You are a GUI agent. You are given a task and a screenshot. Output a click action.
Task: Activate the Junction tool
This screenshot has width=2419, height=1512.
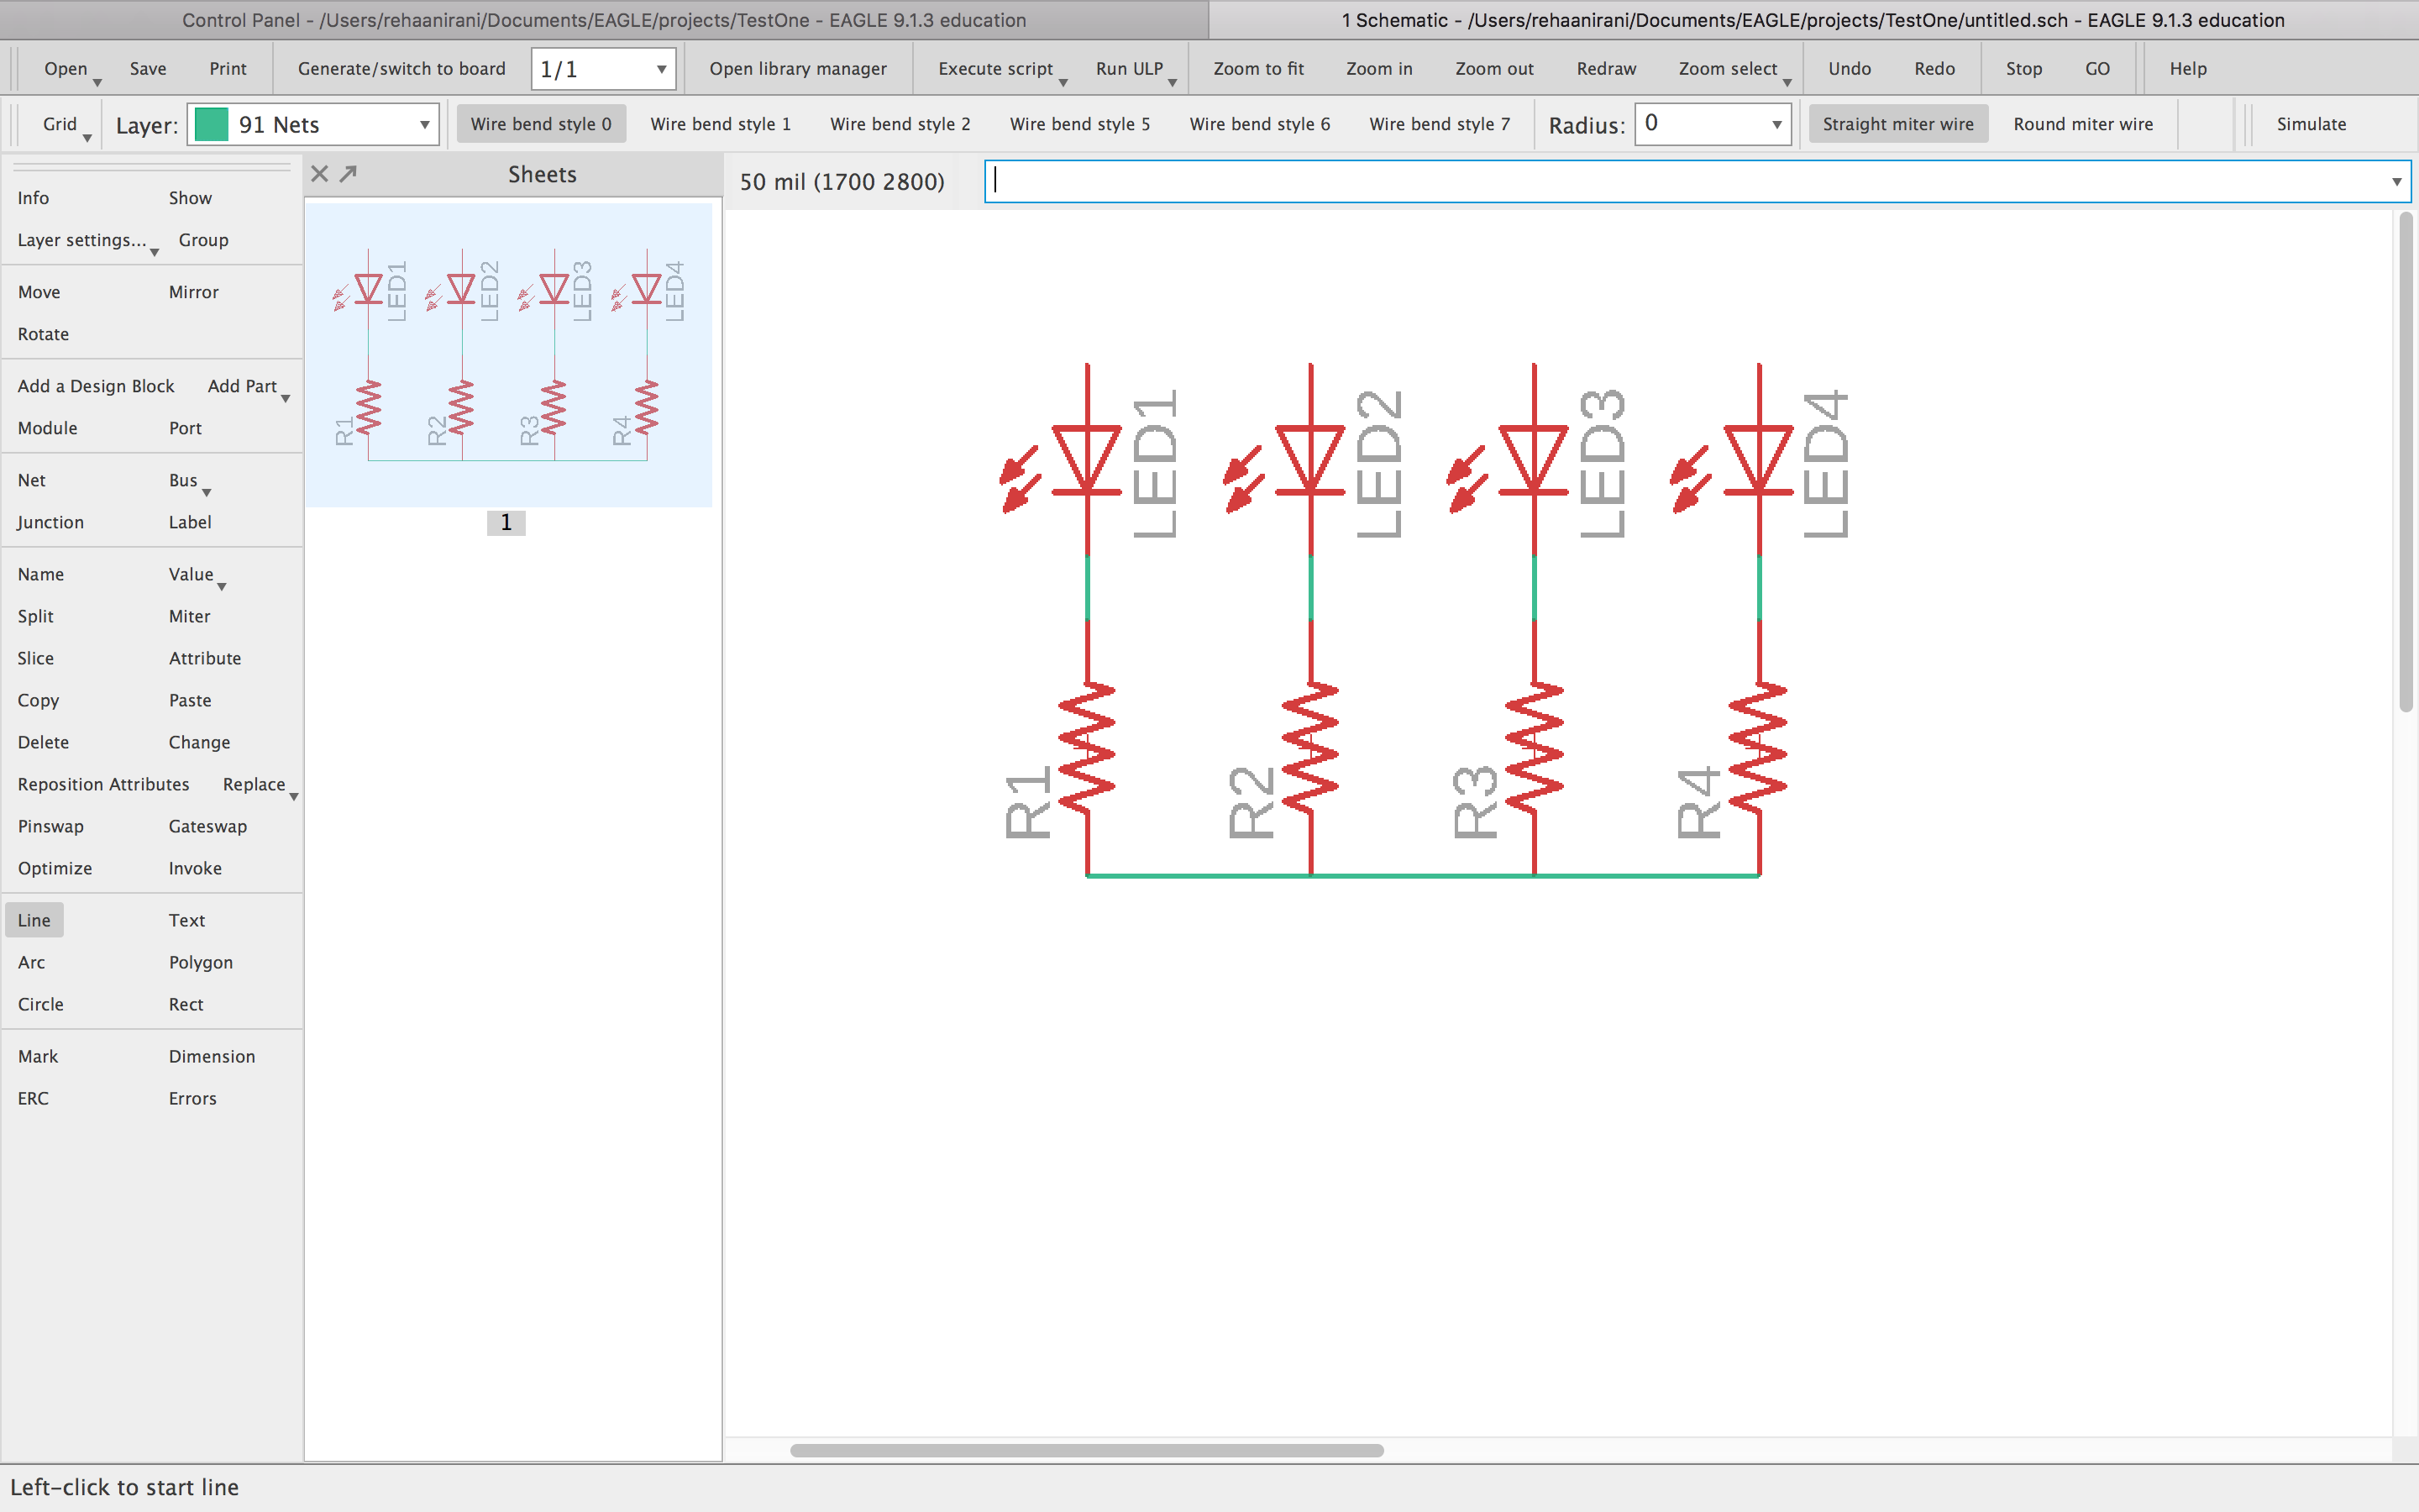(x=50, y=522)
